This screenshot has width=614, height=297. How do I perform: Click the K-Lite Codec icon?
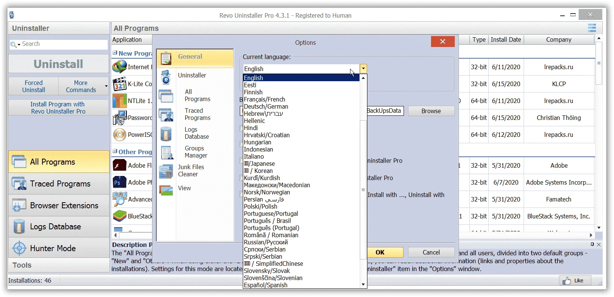coord(120,84)
